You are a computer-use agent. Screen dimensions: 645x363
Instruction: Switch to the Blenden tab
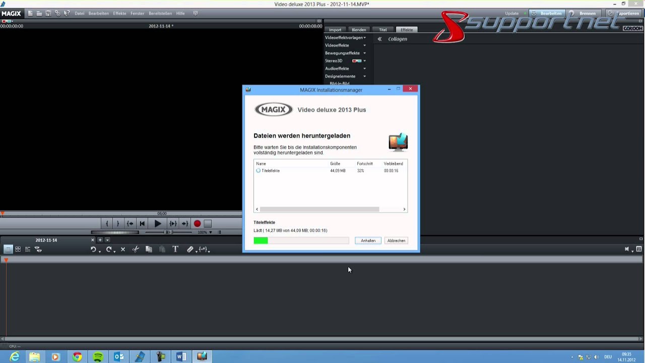click(x=359, y=30)
